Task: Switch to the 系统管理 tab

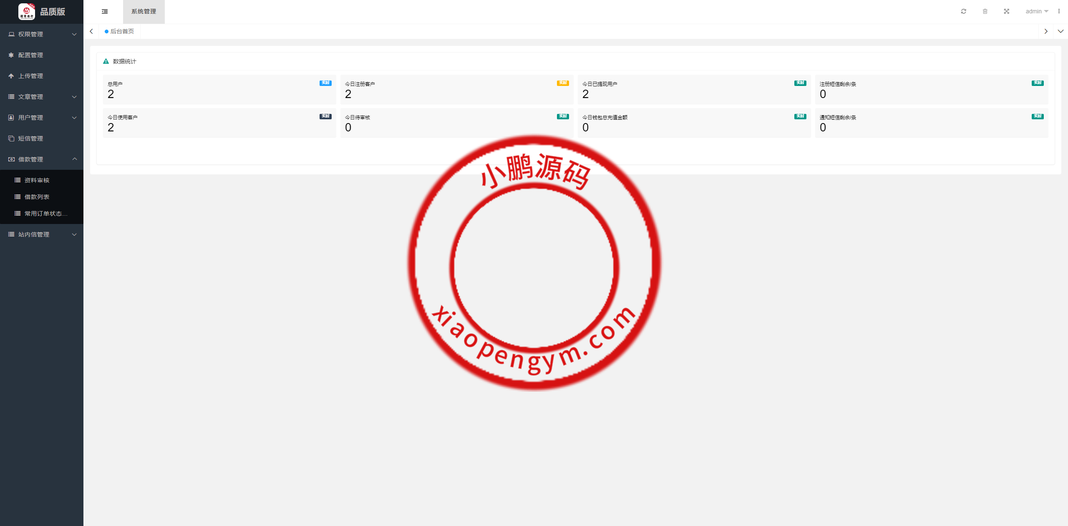Action: 143,12
